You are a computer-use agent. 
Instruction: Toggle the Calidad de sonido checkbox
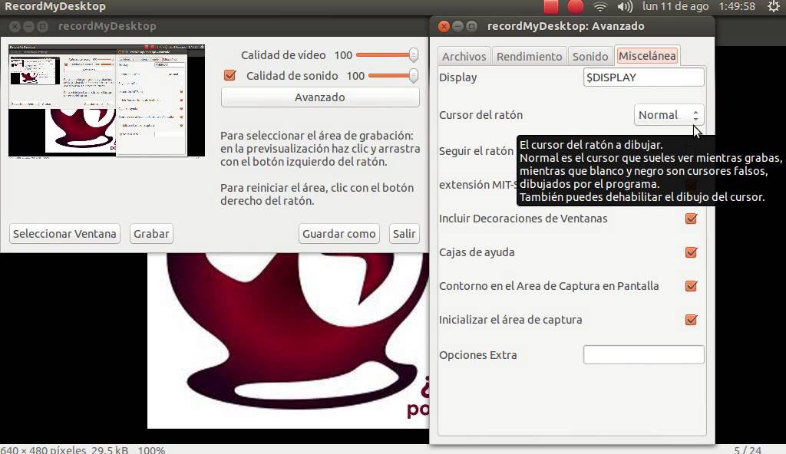230,75
